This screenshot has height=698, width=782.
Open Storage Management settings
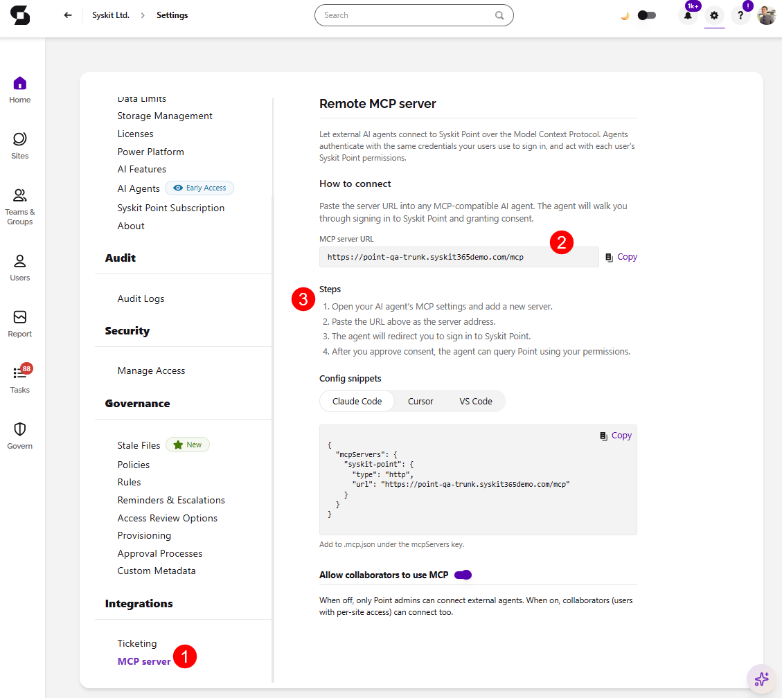[165, 116]
